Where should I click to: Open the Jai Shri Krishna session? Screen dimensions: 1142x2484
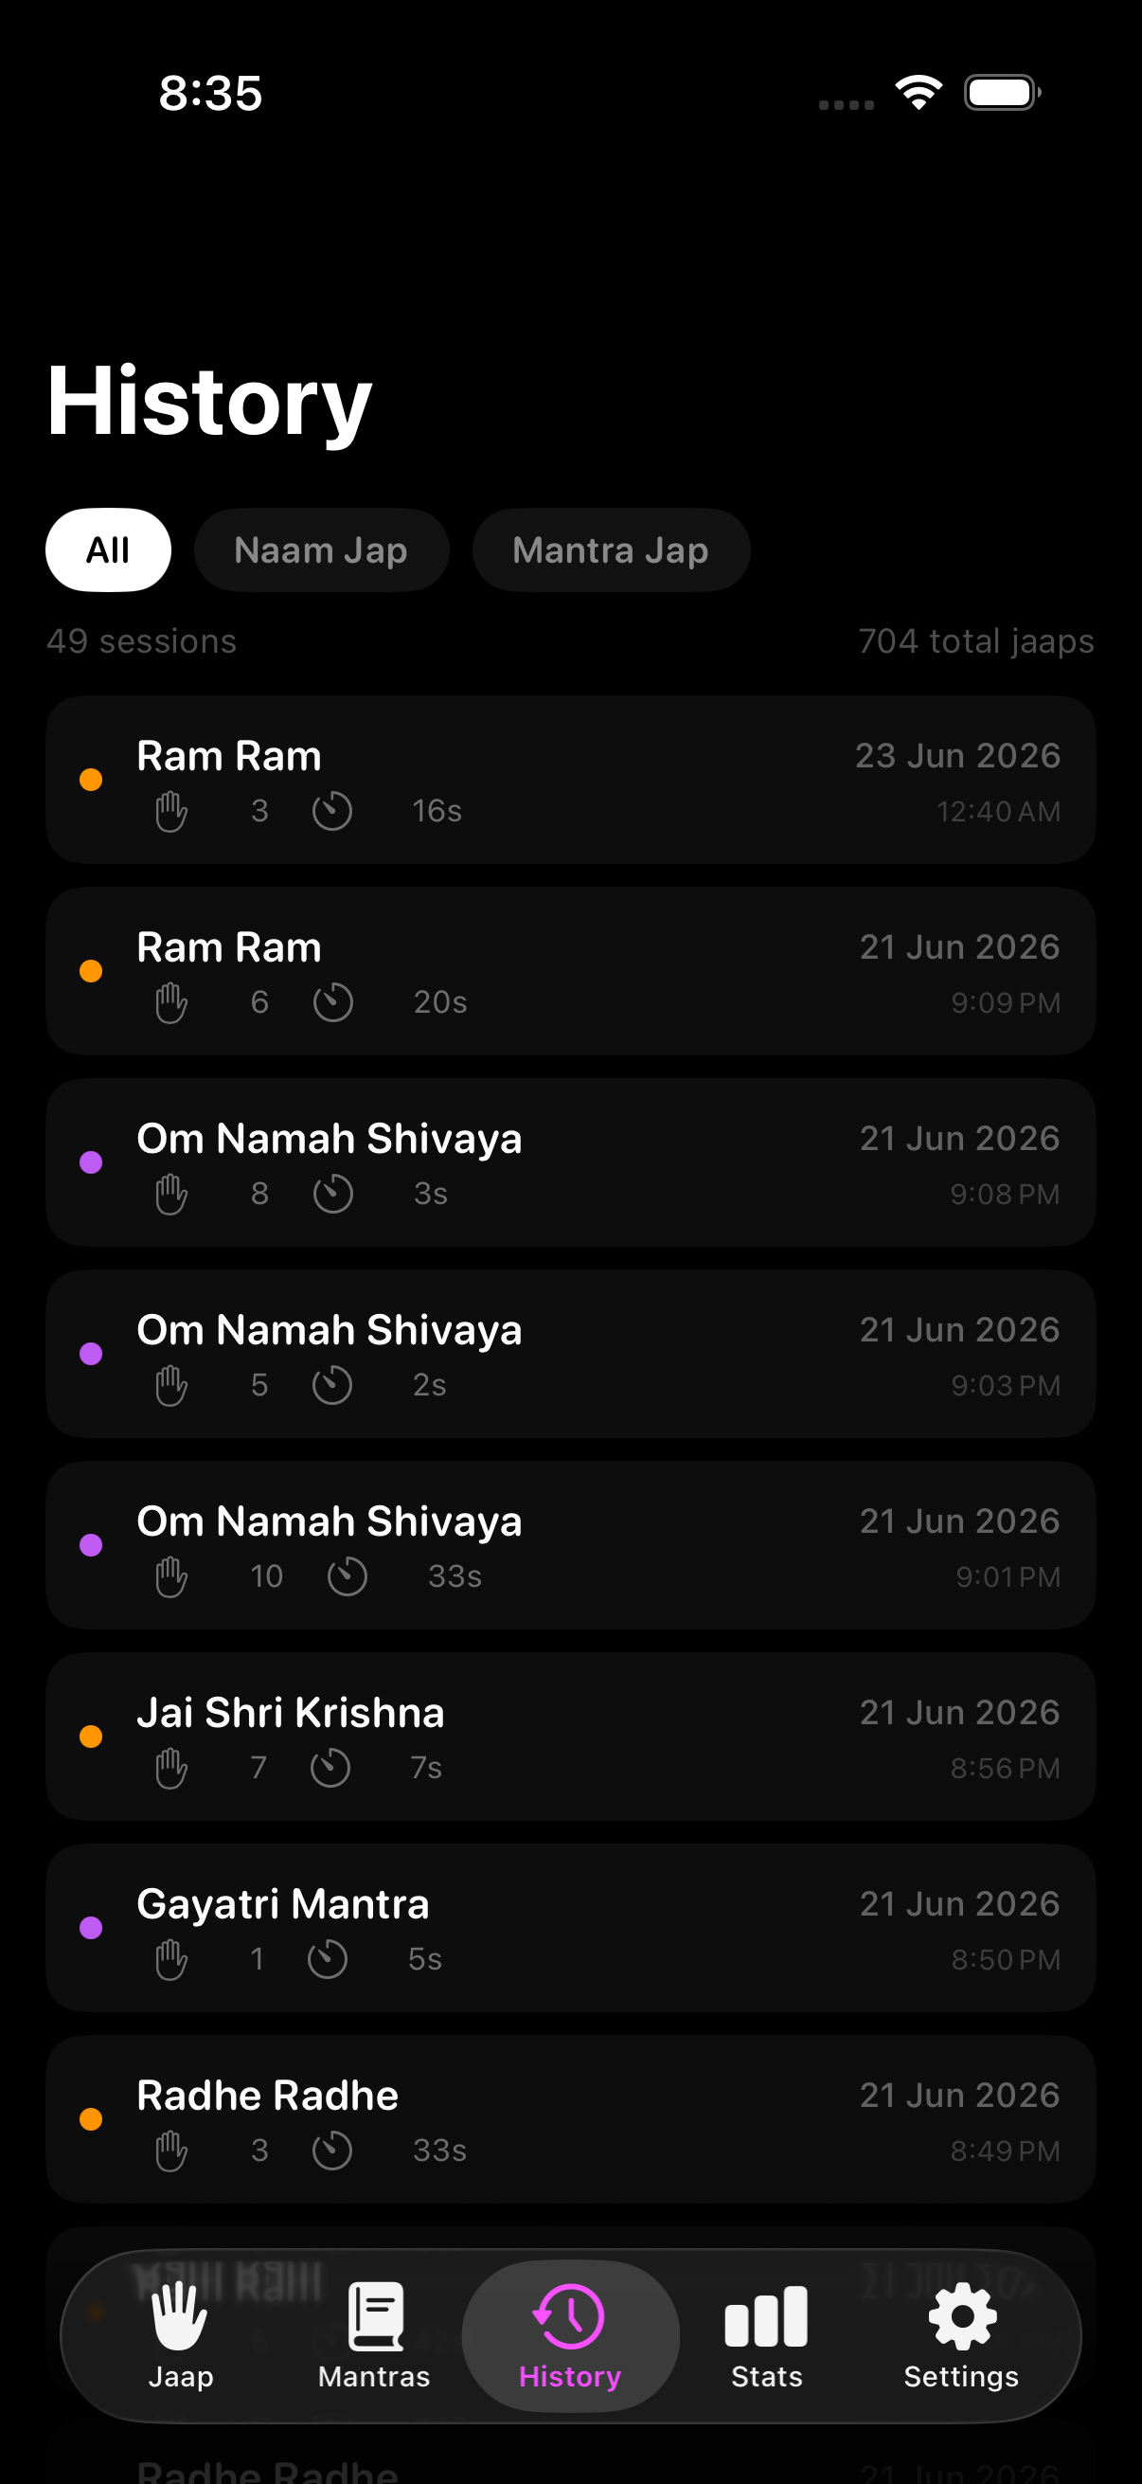pyautogui.click(x=570, y=1737)
